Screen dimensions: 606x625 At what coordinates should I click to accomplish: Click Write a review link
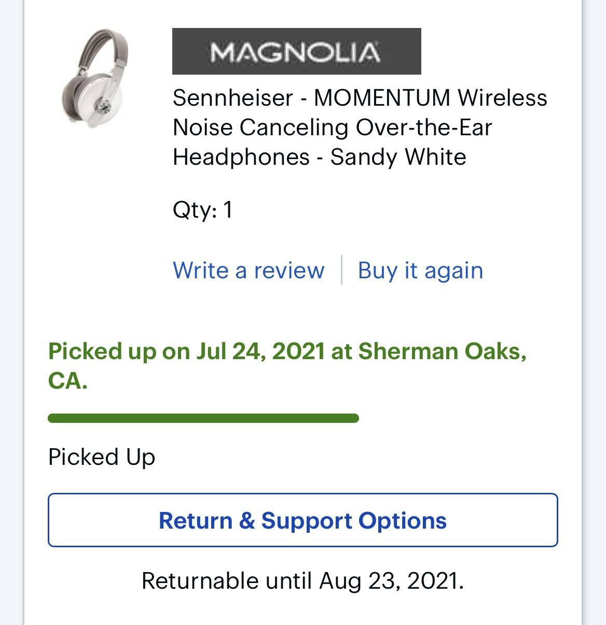(x=250, y=270)
